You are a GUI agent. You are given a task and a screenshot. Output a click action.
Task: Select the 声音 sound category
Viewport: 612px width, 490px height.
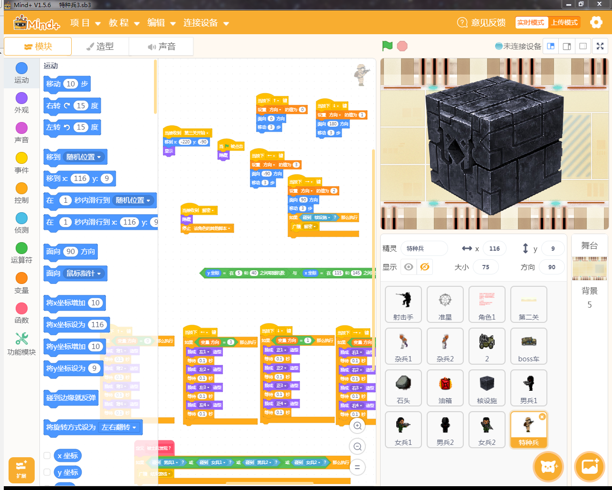21,132
